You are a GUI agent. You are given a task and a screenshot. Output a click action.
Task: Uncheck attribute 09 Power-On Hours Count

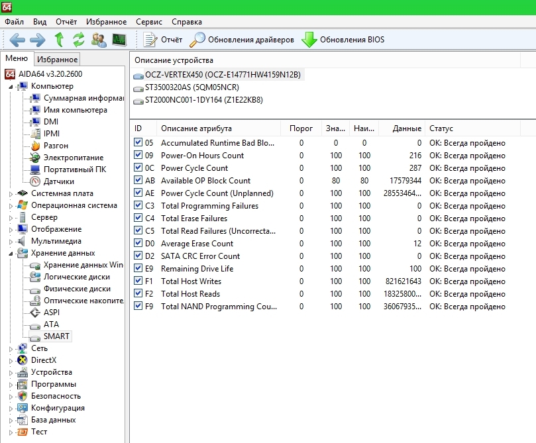pos(138,155)
